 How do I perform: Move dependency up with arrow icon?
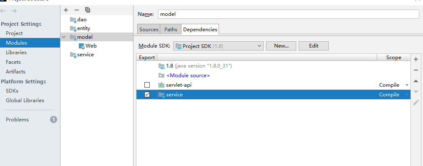(x=416, y=81)
